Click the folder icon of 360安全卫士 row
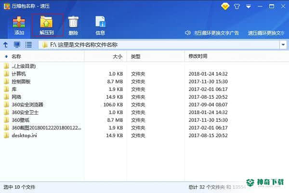Screen dimensions: 289x193 coord(6,112)
